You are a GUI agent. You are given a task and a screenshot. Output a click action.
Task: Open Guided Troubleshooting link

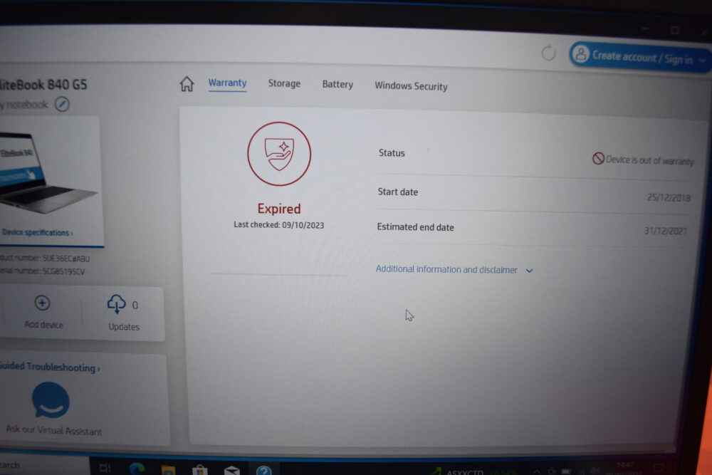[x=49, y=367]
